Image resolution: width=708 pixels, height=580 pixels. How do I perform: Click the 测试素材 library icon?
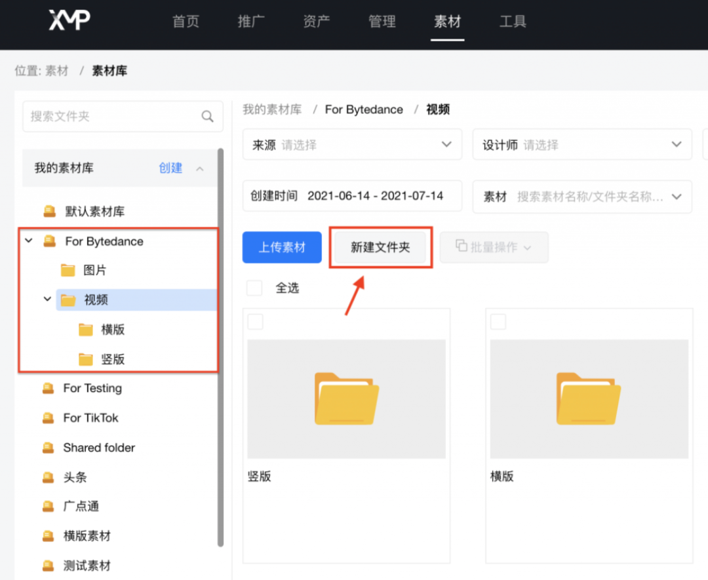[48, 566]
